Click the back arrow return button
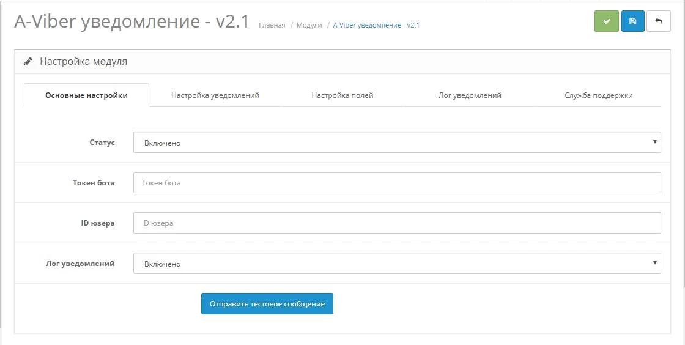 (x=658, y=21)
